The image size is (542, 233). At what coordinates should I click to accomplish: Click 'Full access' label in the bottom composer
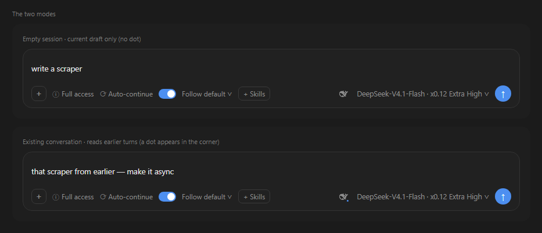coord(78,197)
